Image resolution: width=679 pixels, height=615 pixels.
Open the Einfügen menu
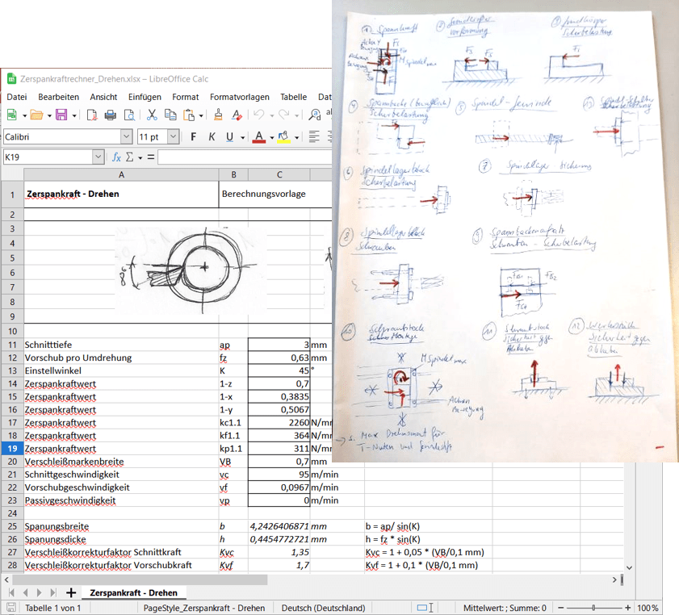click(145, 97)
